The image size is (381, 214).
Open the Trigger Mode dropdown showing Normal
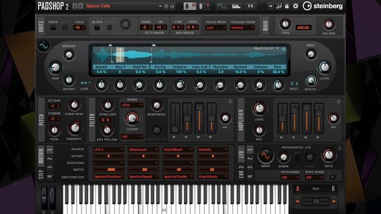point(242,28)
